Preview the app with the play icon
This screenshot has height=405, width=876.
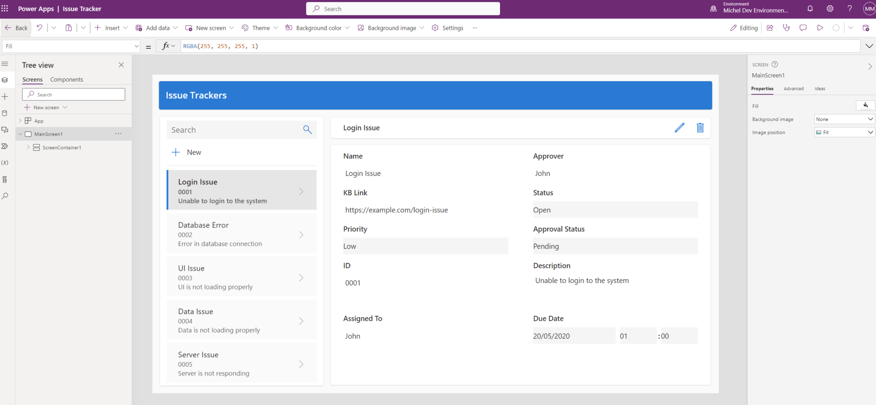pos(820,27)
